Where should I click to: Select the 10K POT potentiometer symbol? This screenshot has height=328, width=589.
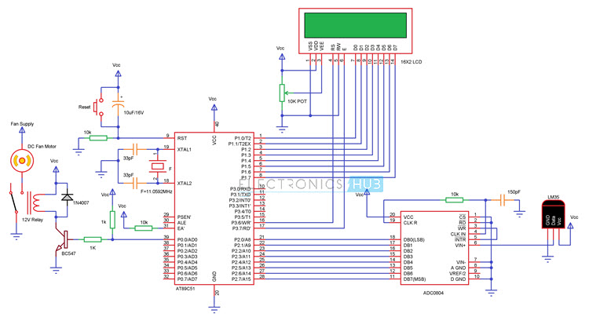(281, 93)
